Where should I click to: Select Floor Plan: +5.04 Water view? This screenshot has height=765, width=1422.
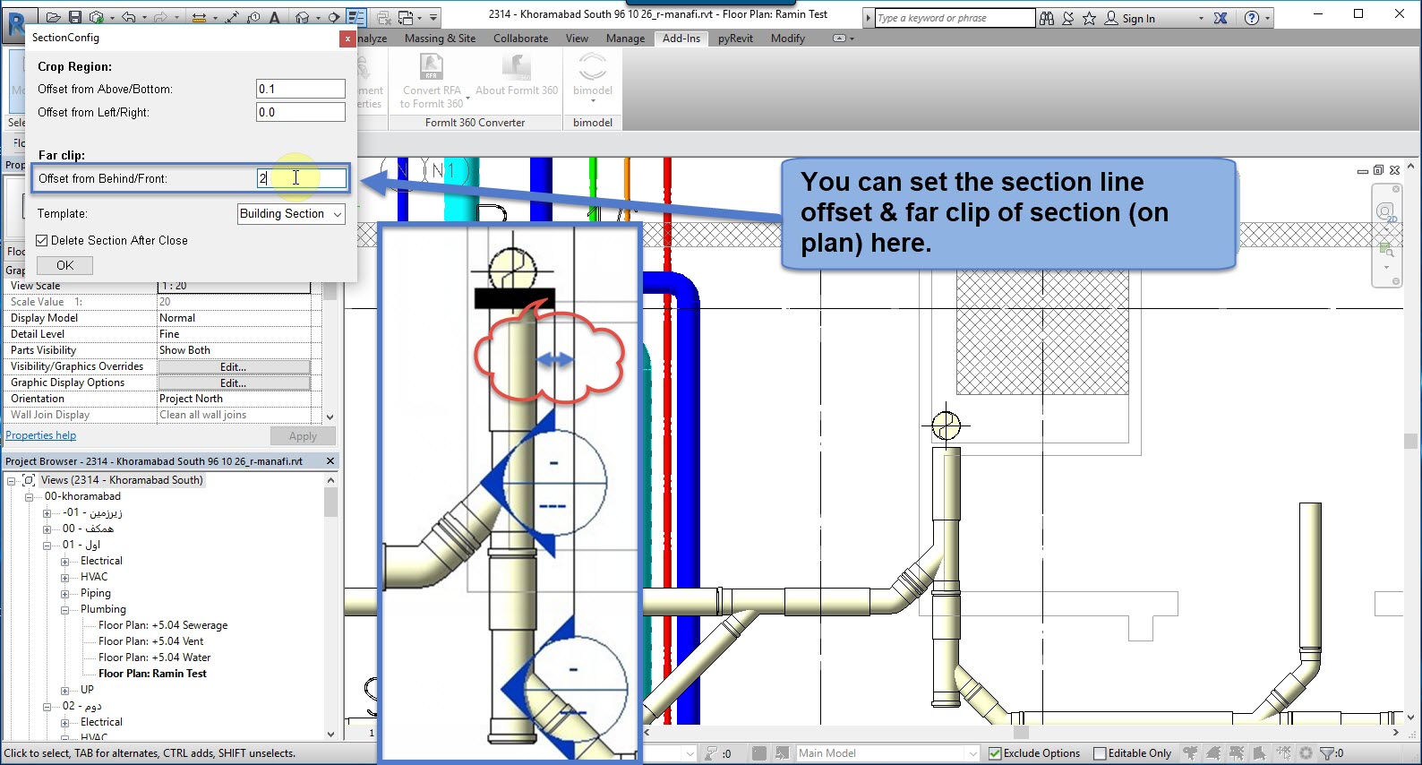[x=155, y=658]
